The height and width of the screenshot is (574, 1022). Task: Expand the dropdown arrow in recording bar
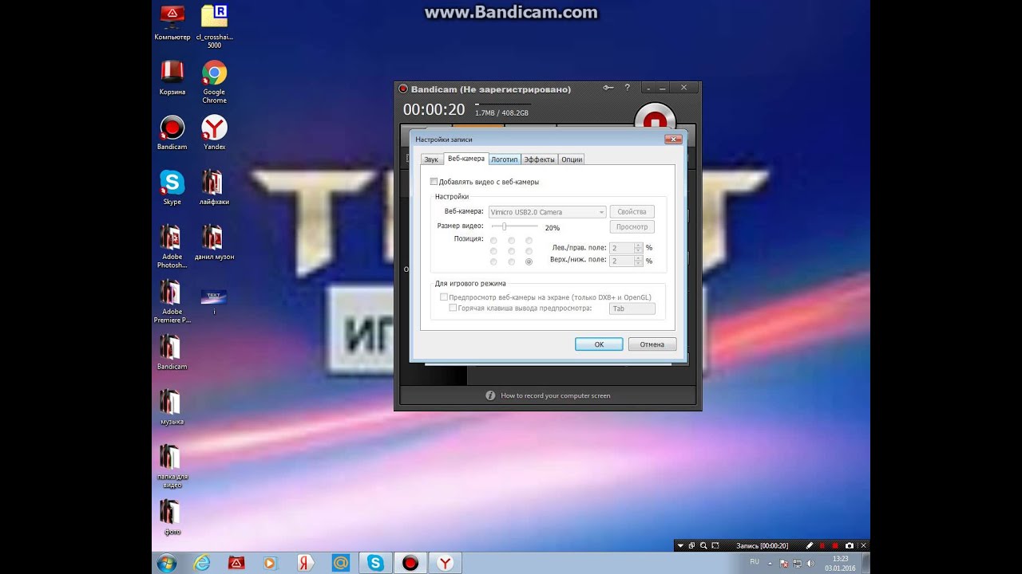point(680,545)
